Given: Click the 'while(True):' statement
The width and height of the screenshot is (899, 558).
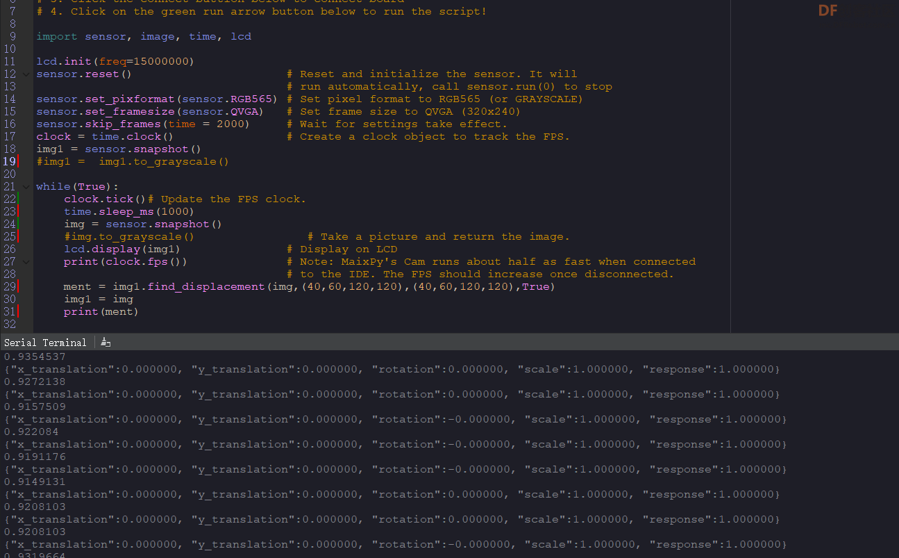Looking at the screenshot, I should [x=77, y=187].
